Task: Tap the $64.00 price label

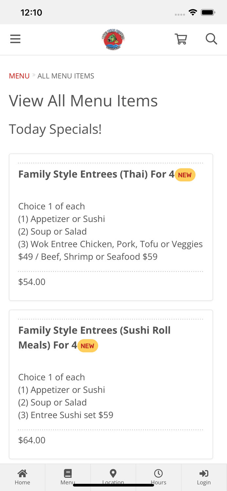Action: tap(32, 440)
